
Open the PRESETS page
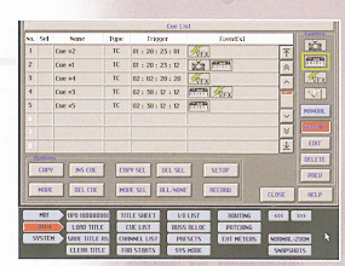point(189,239)
